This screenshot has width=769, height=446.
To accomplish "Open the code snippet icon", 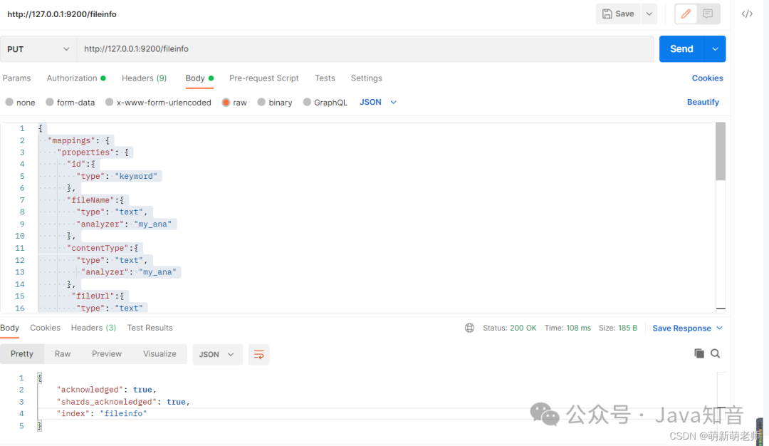I will point(747,14).
